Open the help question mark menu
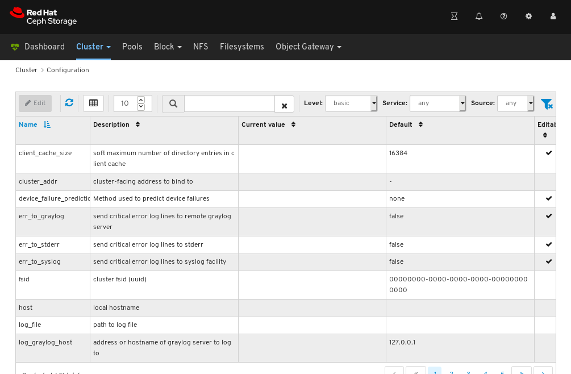The image size is (571, 374). 503,16
